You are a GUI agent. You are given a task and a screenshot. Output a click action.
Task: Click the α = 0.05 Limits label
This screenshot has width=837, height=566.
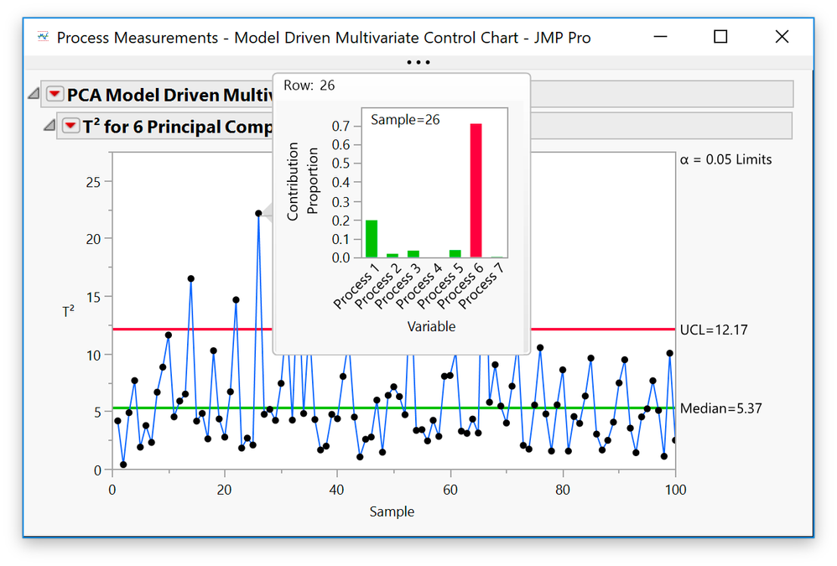726,159
